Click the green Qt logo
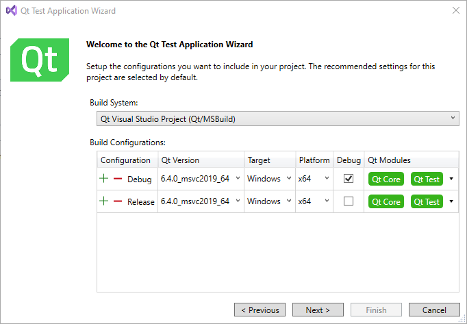 pos(40,60)
